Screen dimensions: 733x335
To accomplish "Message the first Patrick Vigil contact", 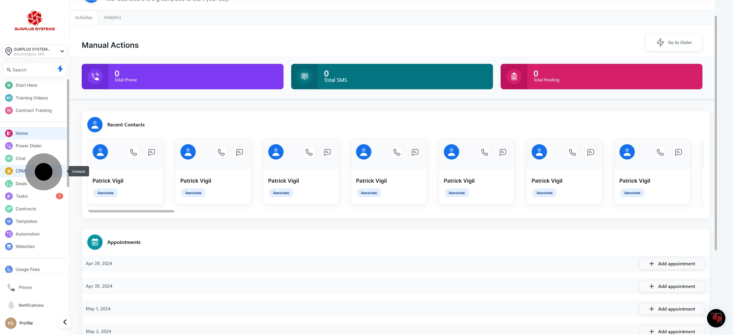I will (x=151, y=152).
